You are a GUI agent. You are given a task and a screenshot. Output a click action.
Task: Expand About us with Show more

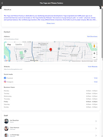tap(51, 23)
